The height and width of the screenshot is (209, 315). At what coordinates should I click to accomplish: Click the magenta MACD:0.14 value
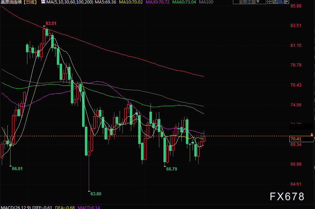coord(89,207)
